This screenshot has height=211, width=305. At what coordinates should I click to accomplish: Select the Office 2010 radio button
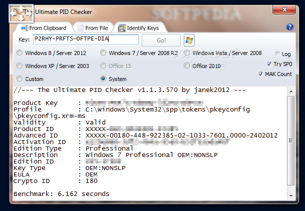[x=187, y=66]
